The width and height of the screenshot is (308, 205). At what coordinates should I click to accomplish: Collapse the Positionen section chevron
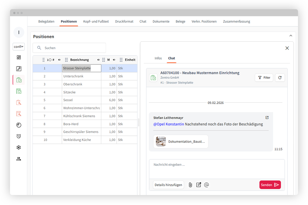(291, 36)
